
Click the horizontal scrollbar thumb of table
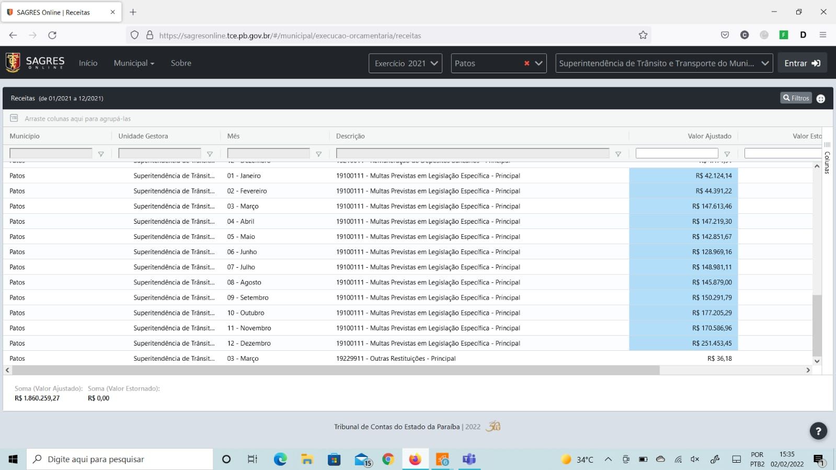(336, 370)
